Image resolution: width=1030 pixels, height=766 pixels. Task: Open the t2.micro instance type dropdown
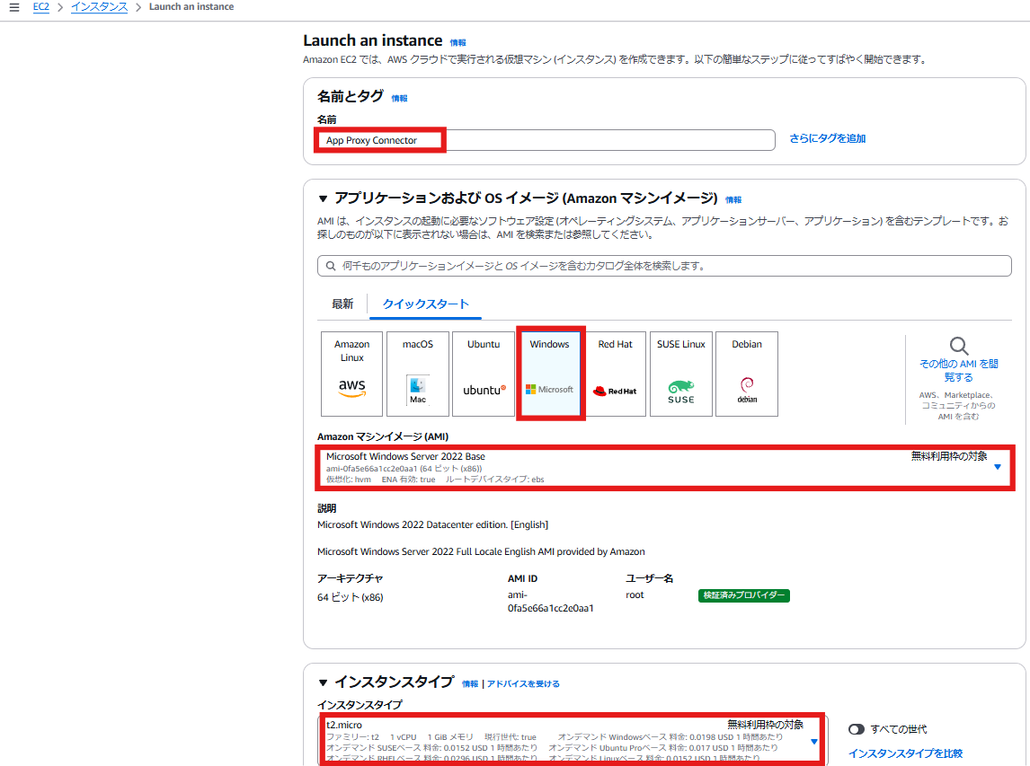[x=573, y=740]
